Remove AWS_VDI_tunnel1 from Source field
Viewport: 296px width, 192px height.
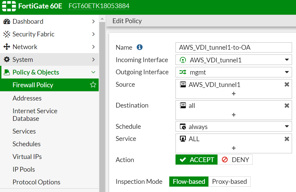pos(287,84)
